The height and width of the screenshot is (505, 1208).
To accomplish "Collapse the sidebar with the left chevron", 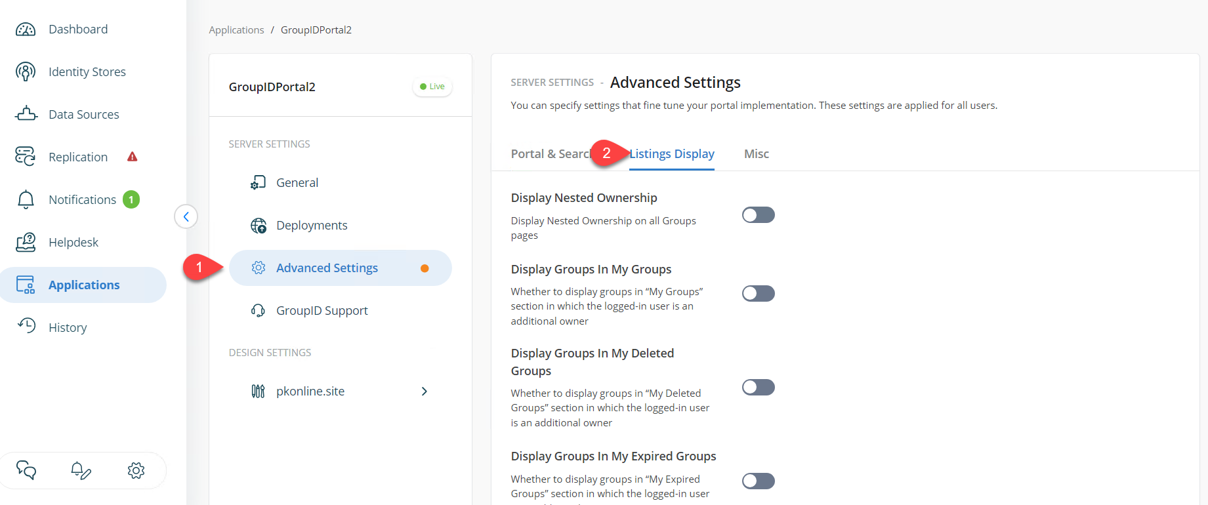I will point(186,216).
